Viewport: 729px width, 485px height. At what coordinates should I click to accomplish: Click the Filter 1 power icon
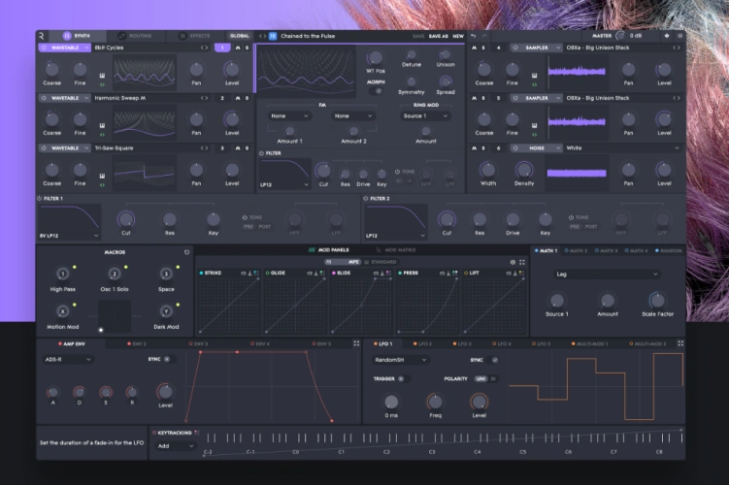(x=40, y=199)
